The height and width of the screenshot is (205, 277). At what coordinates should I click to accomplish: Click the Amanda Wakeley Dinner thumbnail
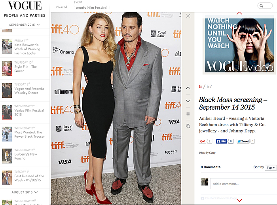[7, 91]
